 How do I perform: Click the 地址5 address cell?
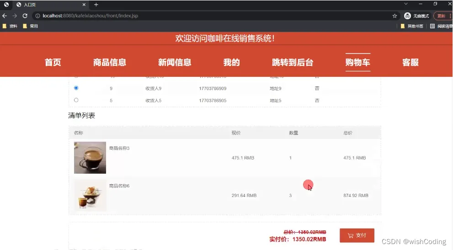[x=275, y=101]
